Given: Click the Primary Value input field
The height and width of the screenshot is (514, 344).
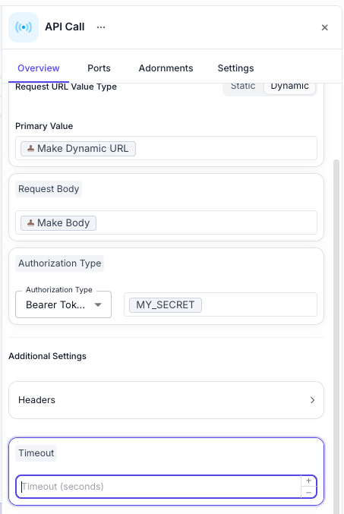Looking at the screenshot, I should pyautogui.click(x=166, y=148).
